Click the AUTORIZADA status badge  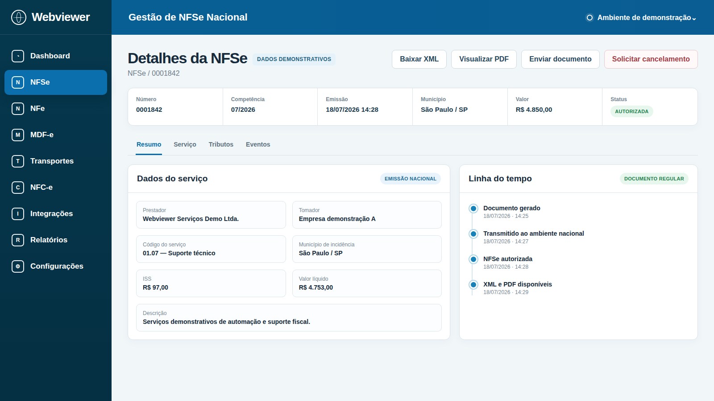[x=631, y=111]
